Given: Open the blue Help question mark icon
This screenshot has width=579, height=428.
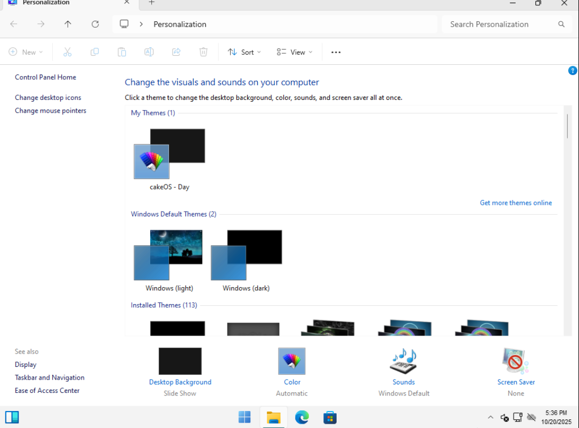Looking at the screenshot, I should point(573,71).
